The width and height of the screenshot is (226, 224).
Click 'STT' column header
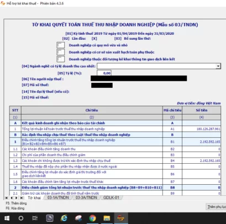(x=15, y=110)
